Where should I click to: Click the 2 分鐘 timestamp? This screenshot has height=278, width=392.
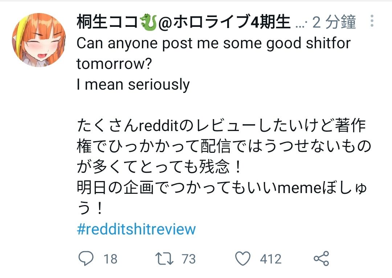pyautogui.click(x=334, y=23)
